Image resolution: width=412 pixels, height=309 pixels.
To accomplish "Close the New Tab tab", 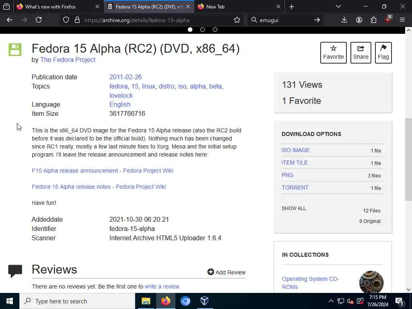I will (x=278, y=7).
